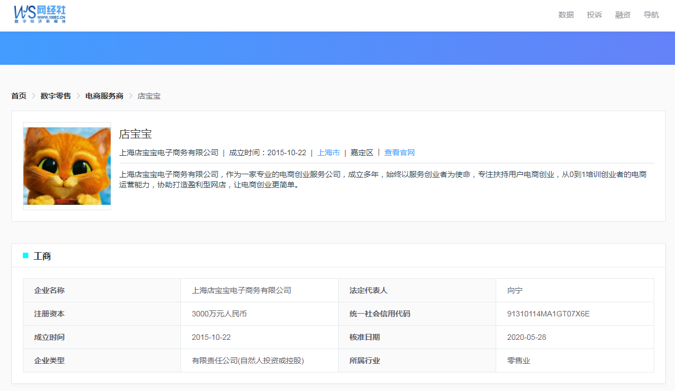675x391 pixels.
Task: Open the 上海市 link
Action: [329, 152]
